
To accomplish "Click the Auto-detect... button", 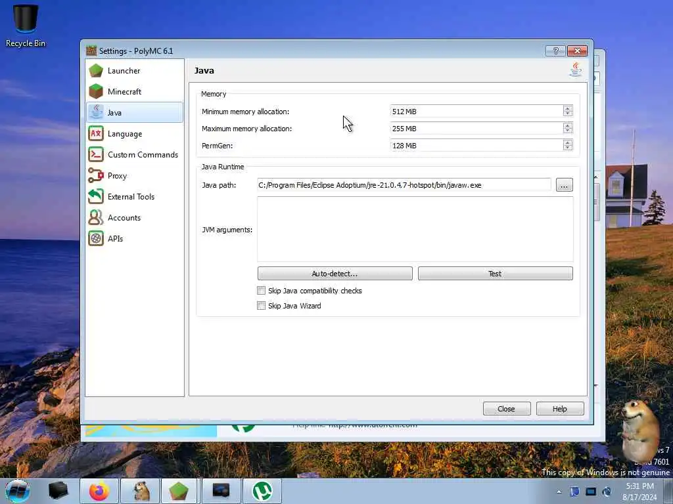I will pyautogui.click(x=335, y=274).
